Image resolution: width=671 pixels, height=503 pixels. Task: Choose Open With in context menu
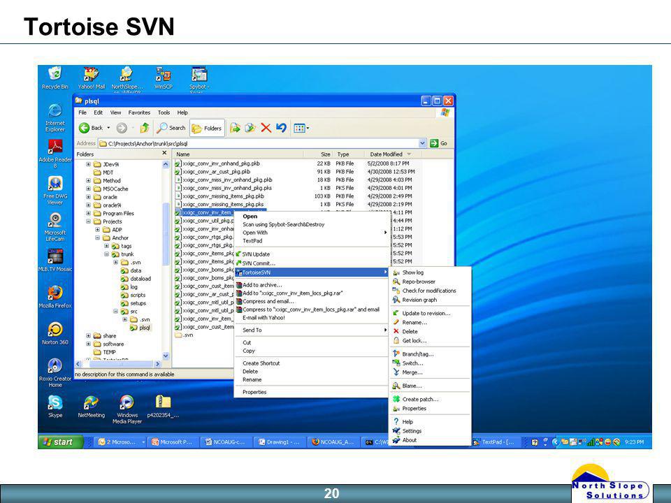[312, 233]
